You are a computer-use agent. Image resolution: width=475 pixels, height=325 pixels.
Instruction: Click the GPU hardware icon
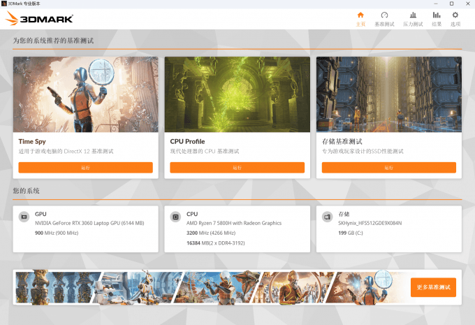24,217
